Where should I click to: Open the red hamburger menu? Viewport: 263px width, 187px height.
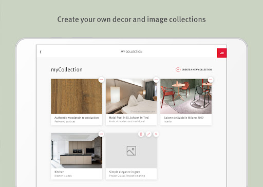(222, 53)
